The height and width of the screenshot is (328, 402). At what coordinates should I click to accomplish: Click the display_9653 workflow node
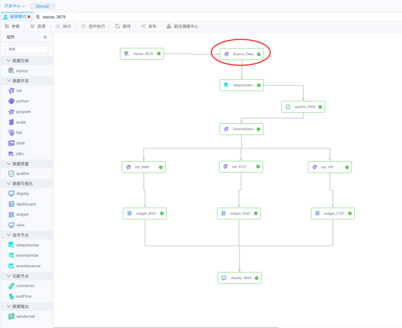click(240, 278)
